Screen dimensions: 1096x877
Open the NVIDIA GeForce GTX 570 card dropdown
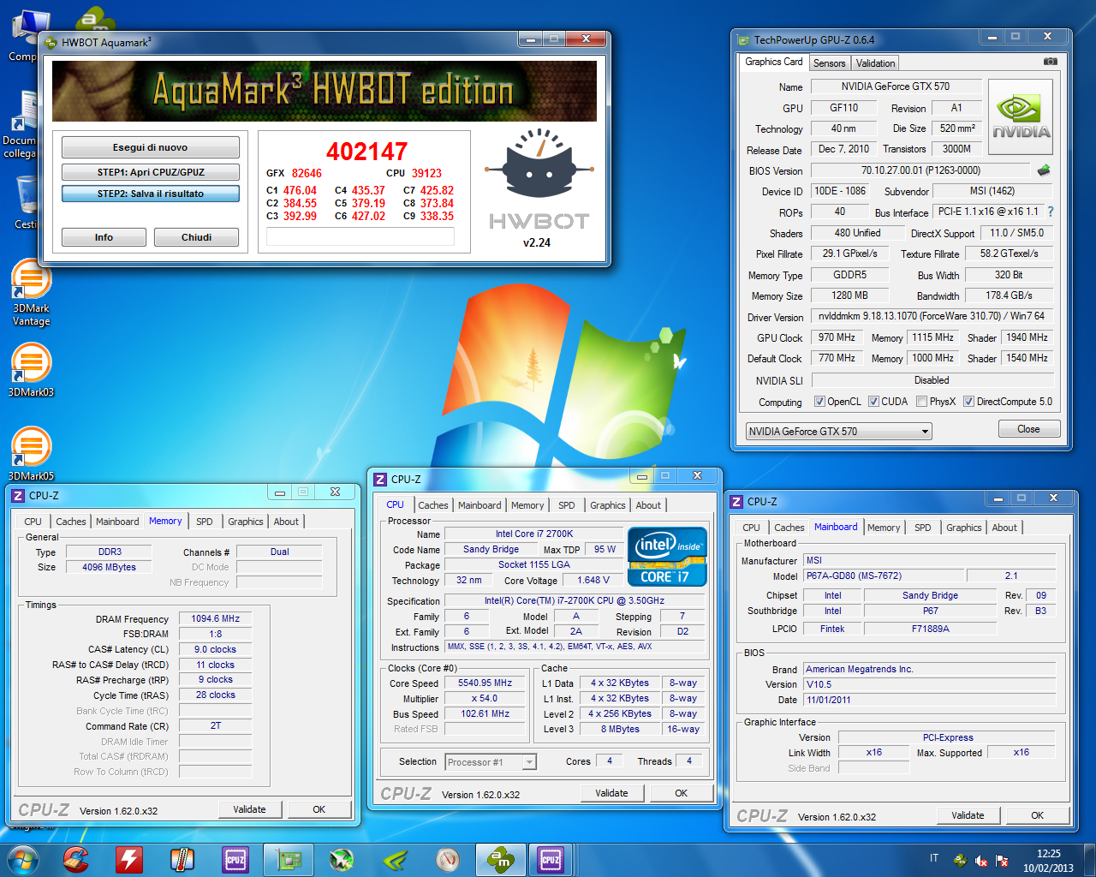point(838,431)
